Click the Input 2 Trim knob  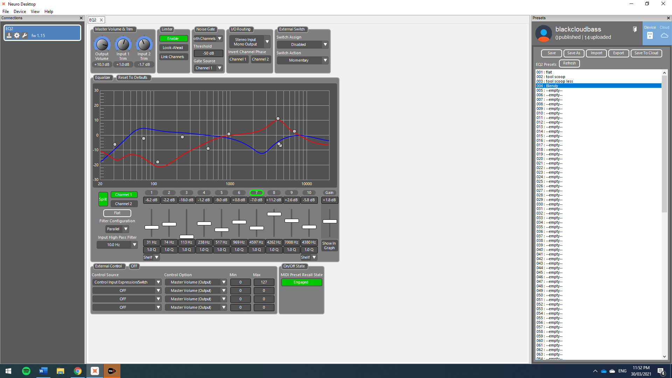[144, 44]
